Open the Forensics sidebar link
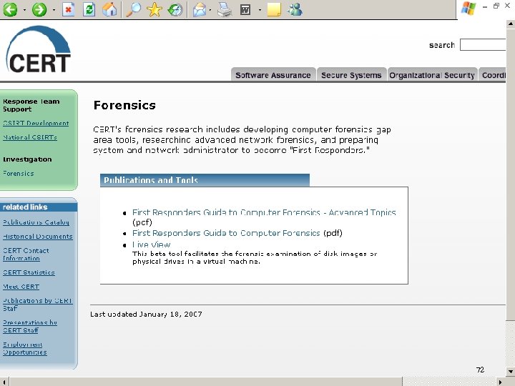 (19, 173)
